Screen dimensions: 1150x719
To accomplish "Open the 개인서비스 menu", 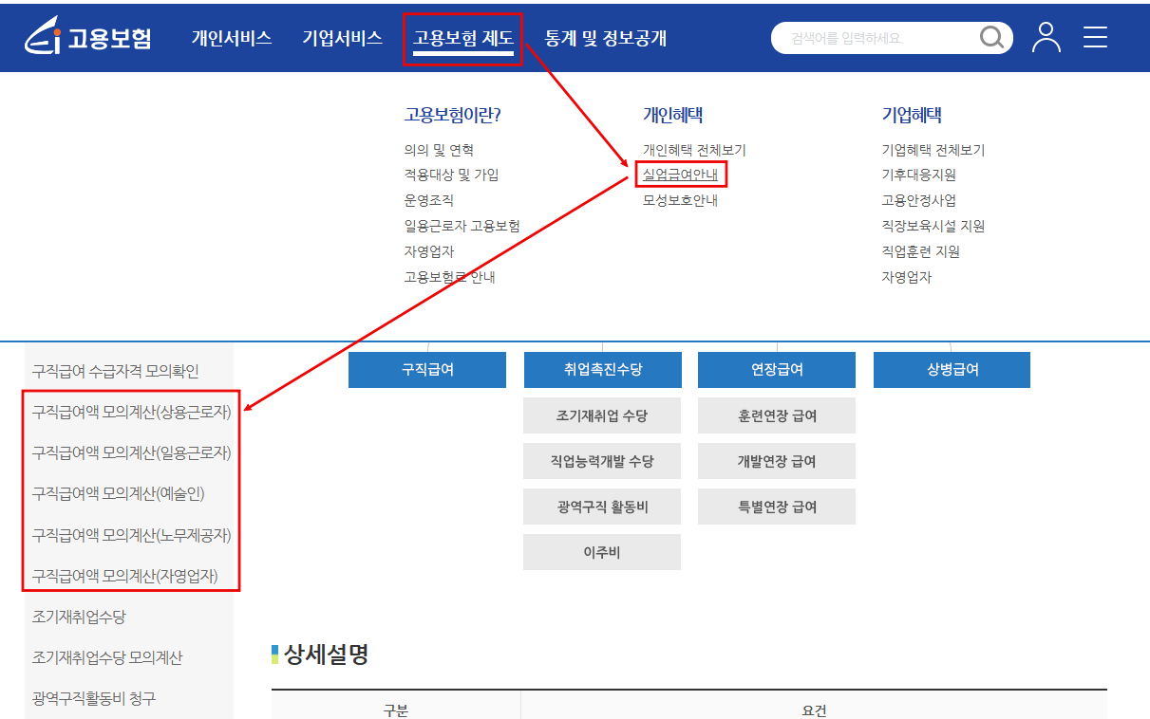I will click(x=231, y=38).
